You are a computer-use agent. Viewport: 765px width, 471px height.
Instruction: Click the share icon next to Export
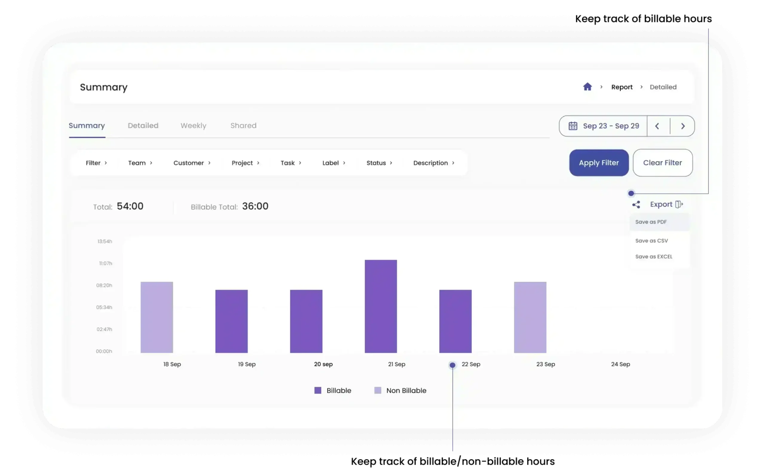click(x=636, y=205)
